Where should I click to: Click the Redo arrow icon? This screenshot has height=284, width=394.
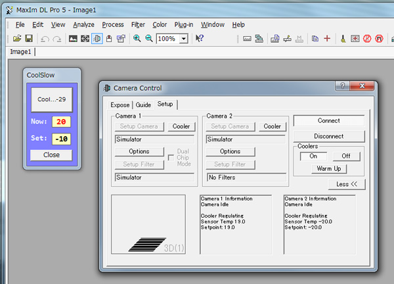click(57, 39)
